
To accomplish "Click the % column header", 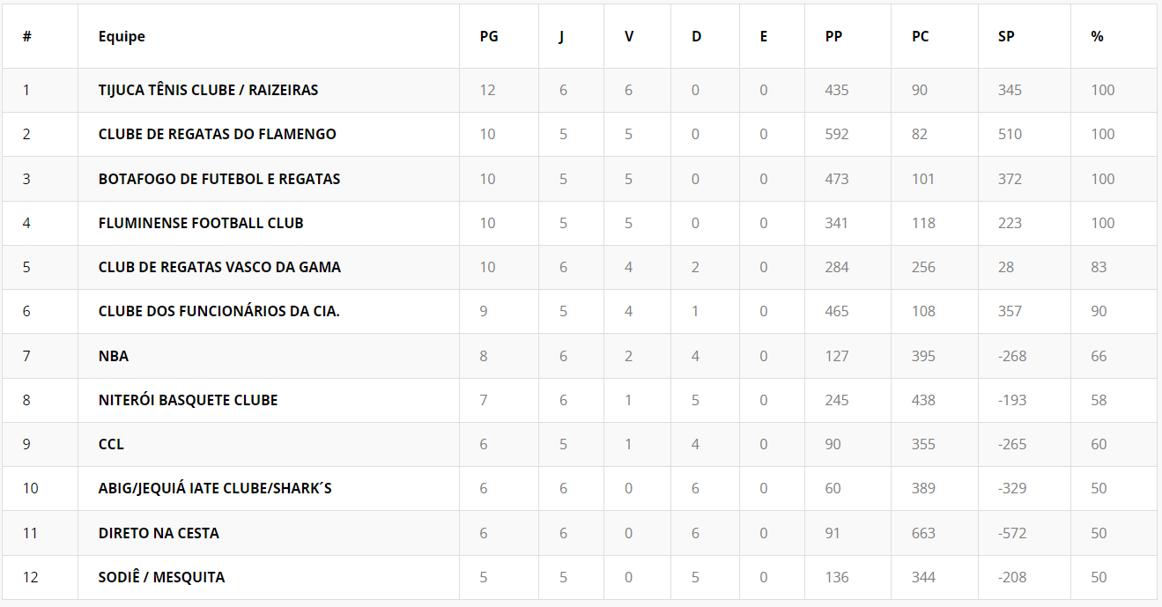I will click(1097, 36).
